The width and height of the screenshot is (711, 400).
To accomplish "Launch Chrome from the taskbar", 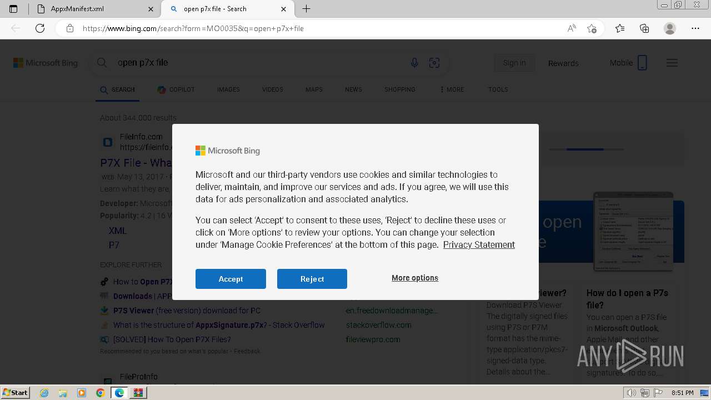I will coord(100,393).
